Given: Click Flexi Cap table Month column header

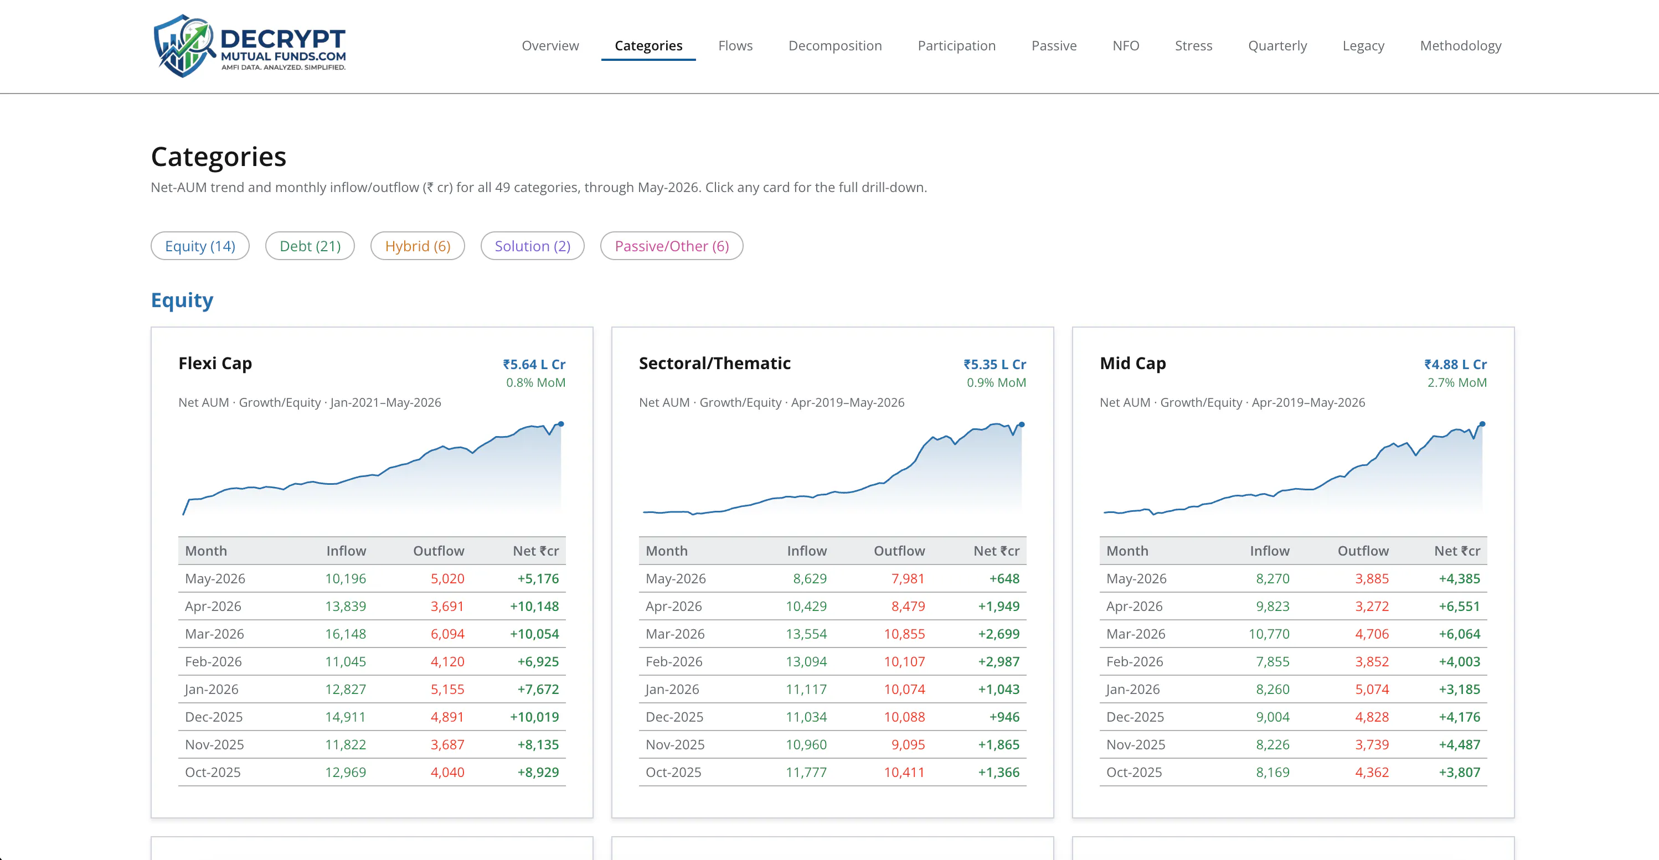Looking at the screenshot, I should (206, 551).
